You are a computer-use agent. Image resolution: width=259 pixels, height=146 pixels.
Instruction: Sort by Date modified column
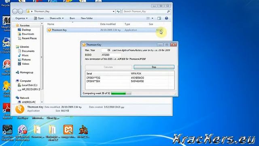coord(108,24)
